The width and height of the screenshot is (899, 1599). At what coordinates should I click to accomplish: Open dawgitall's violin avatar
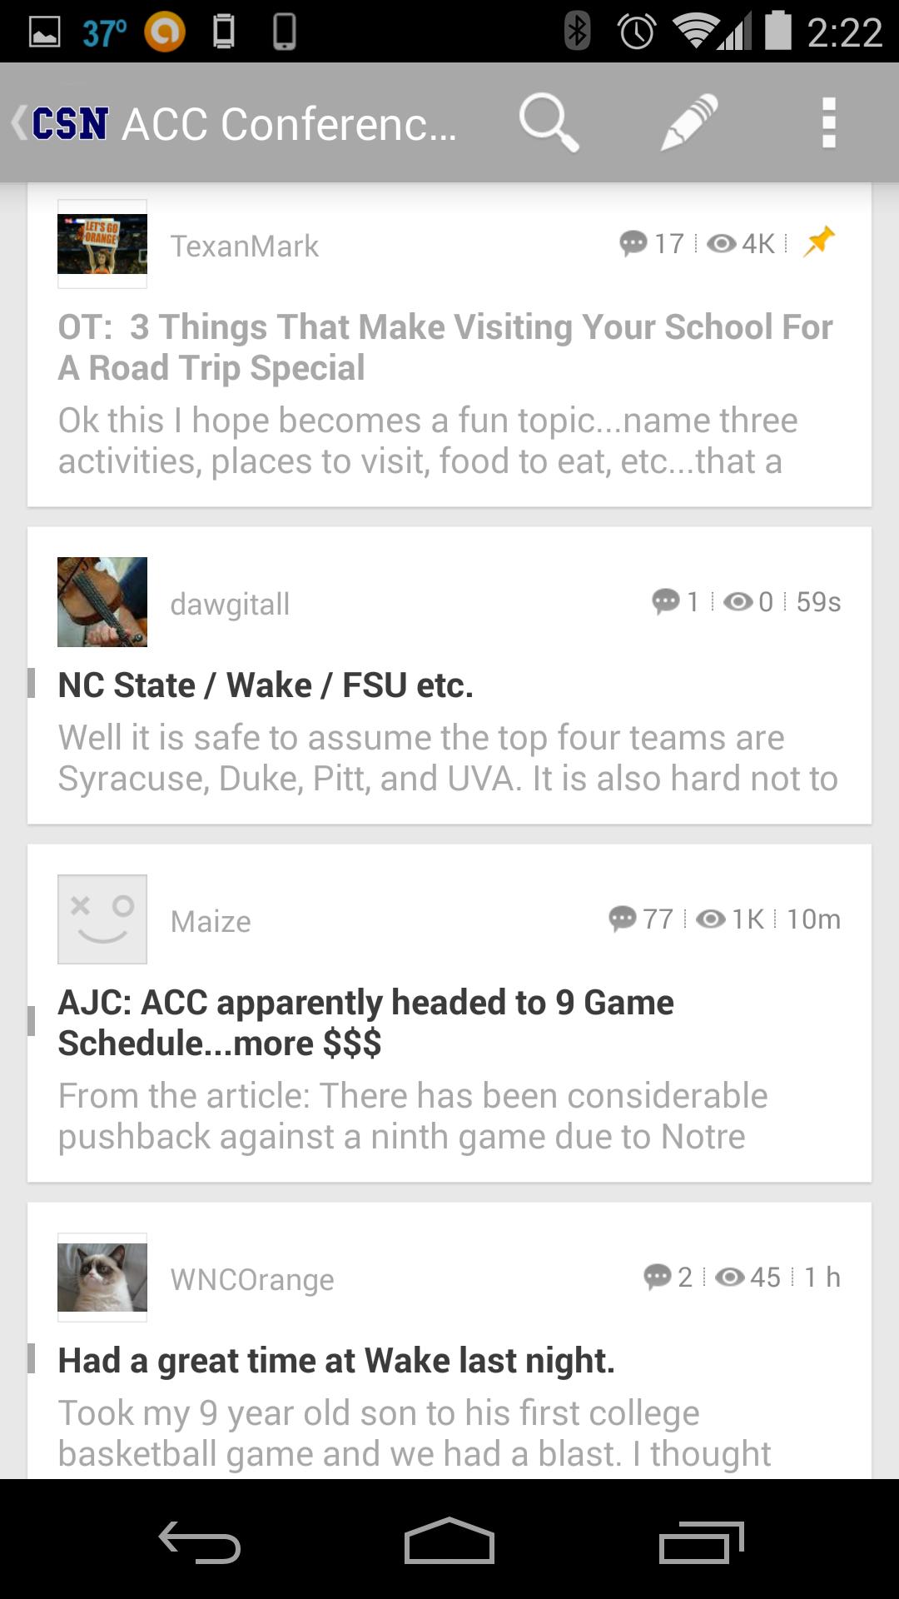pos(102,602)
